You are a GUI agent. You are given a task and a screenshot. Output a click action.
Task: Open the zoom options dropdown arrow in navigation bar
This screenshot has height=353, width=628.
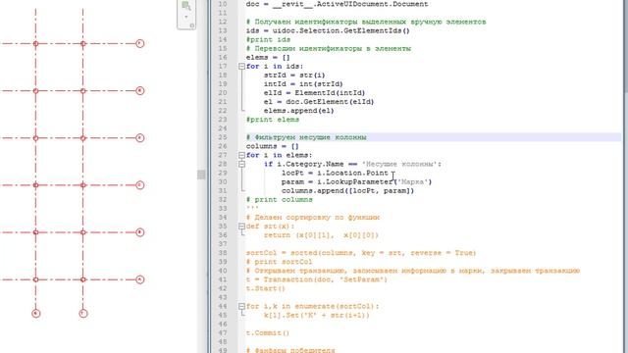[186, 17]
